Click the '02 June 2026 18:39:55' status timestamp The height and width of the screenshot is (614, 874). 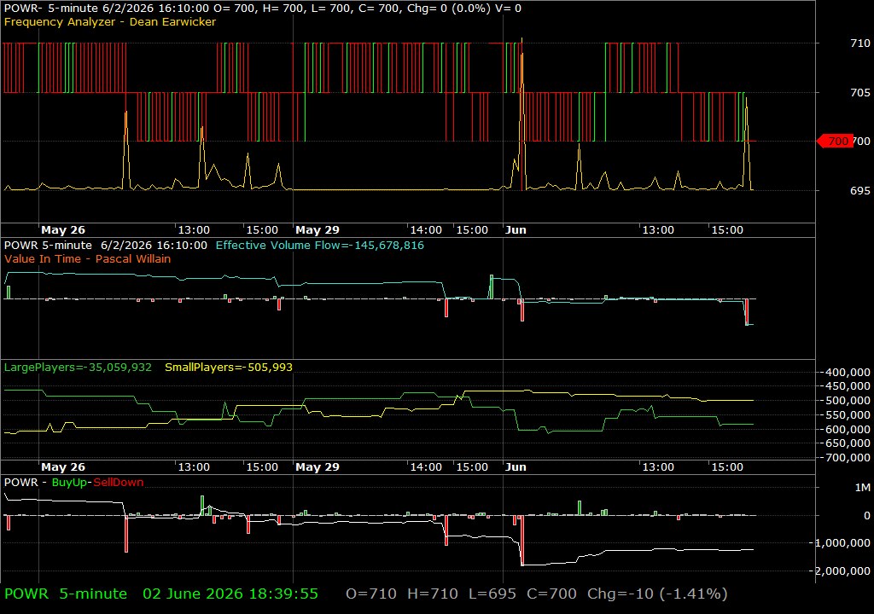point(230,594)
